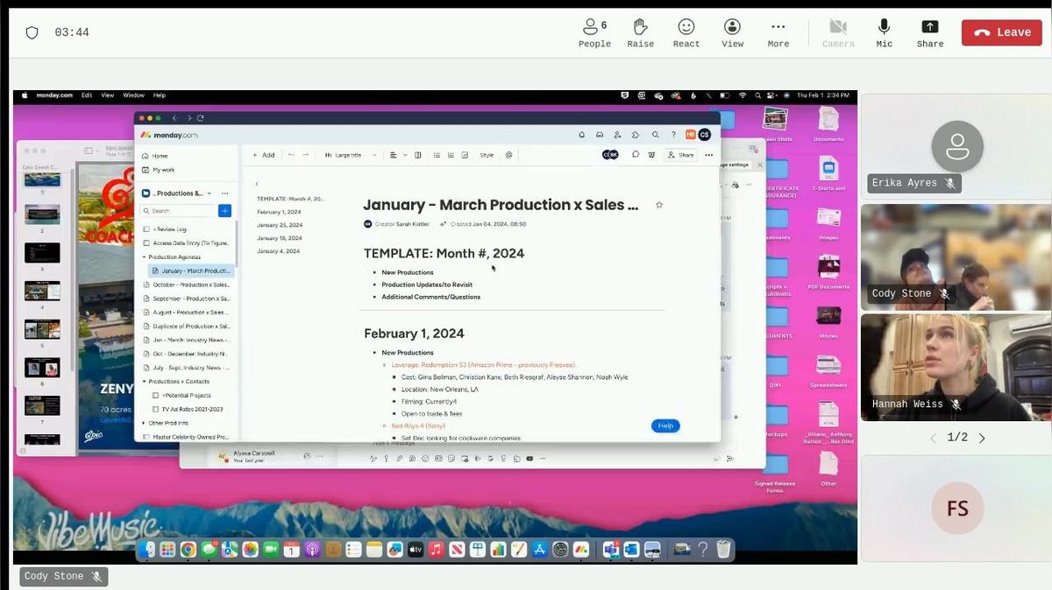Go to next participants page arrow
1052x590 pixels.
pyautogui.click(x=982, y=438)
